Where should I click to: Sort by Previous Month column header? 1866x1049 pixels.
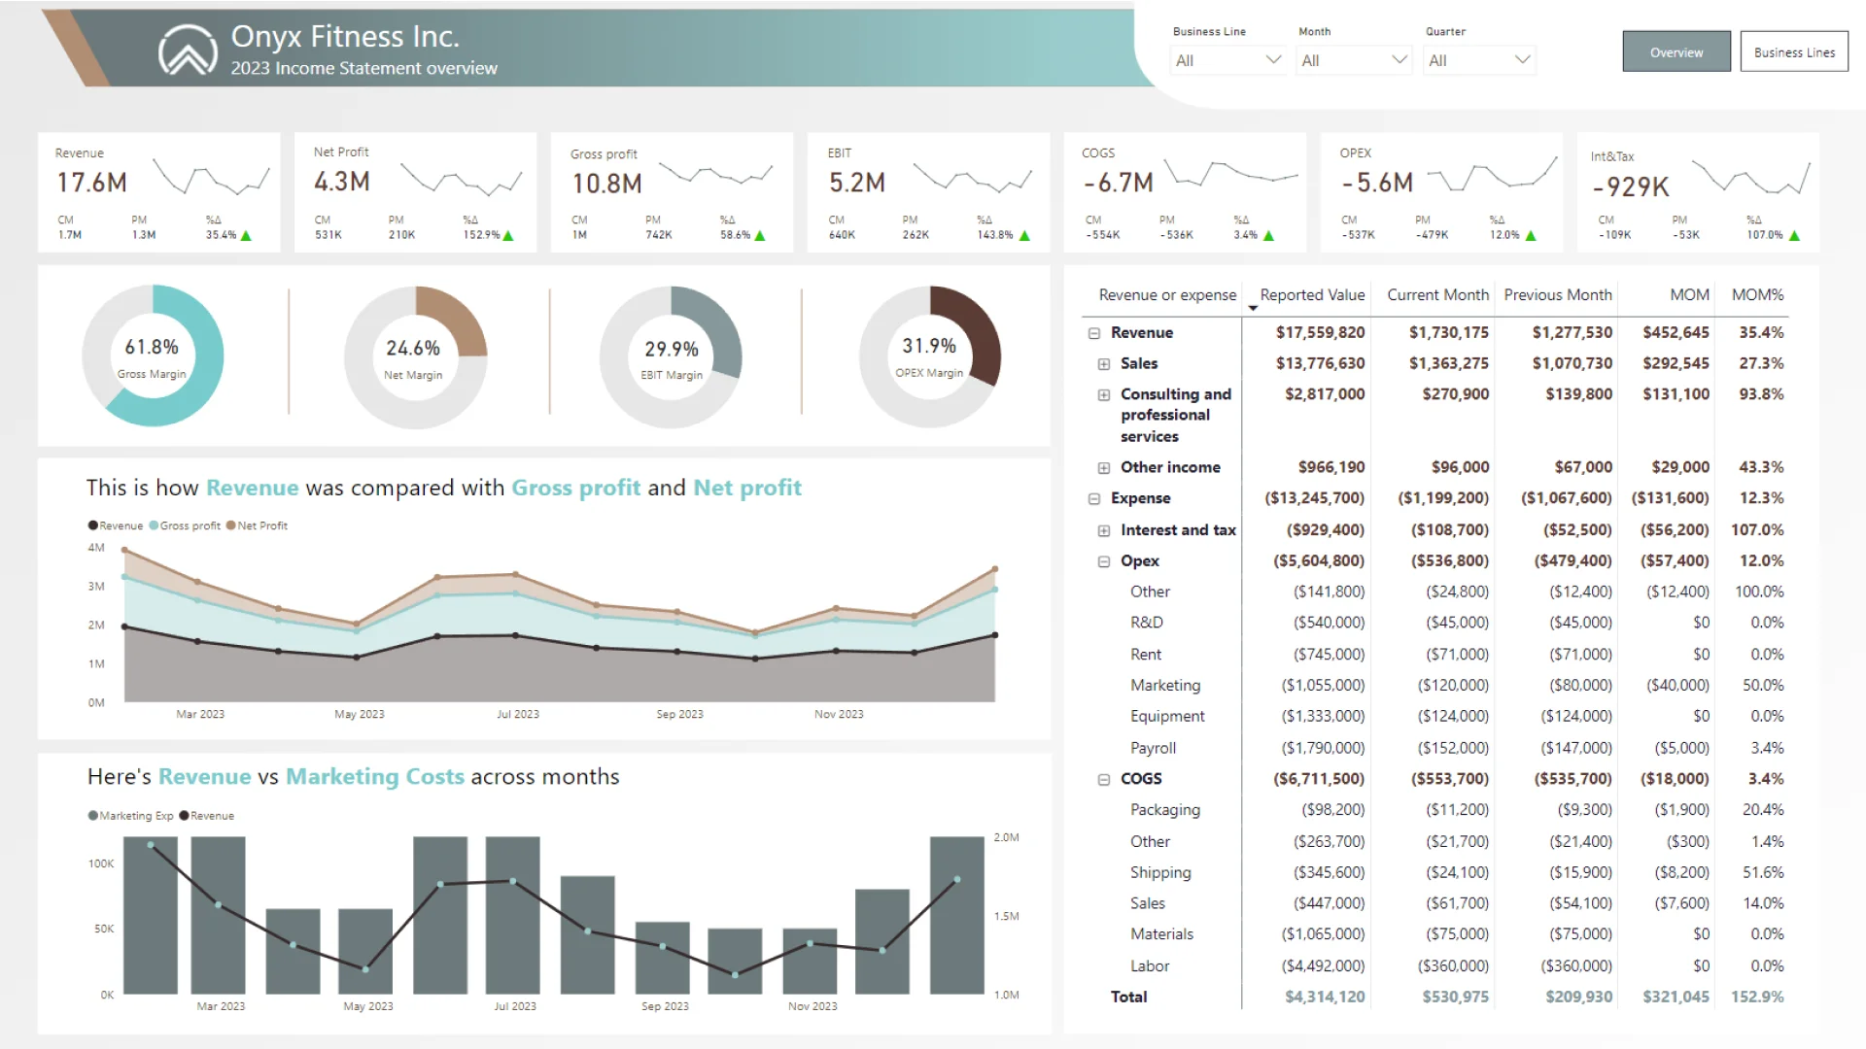click(1558, 295)
